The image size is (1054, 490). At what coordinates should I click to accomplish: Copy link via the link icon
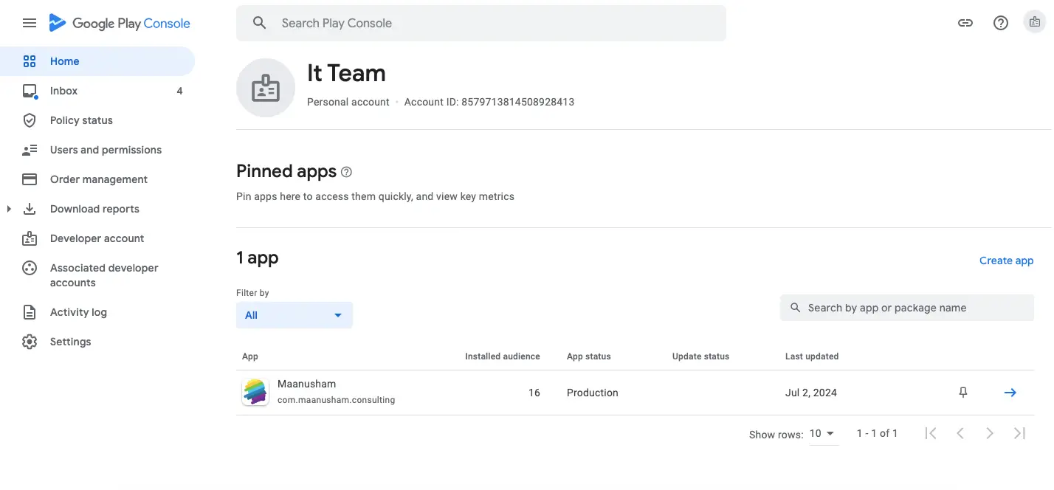pyautogui.click(x=965, y=23)
